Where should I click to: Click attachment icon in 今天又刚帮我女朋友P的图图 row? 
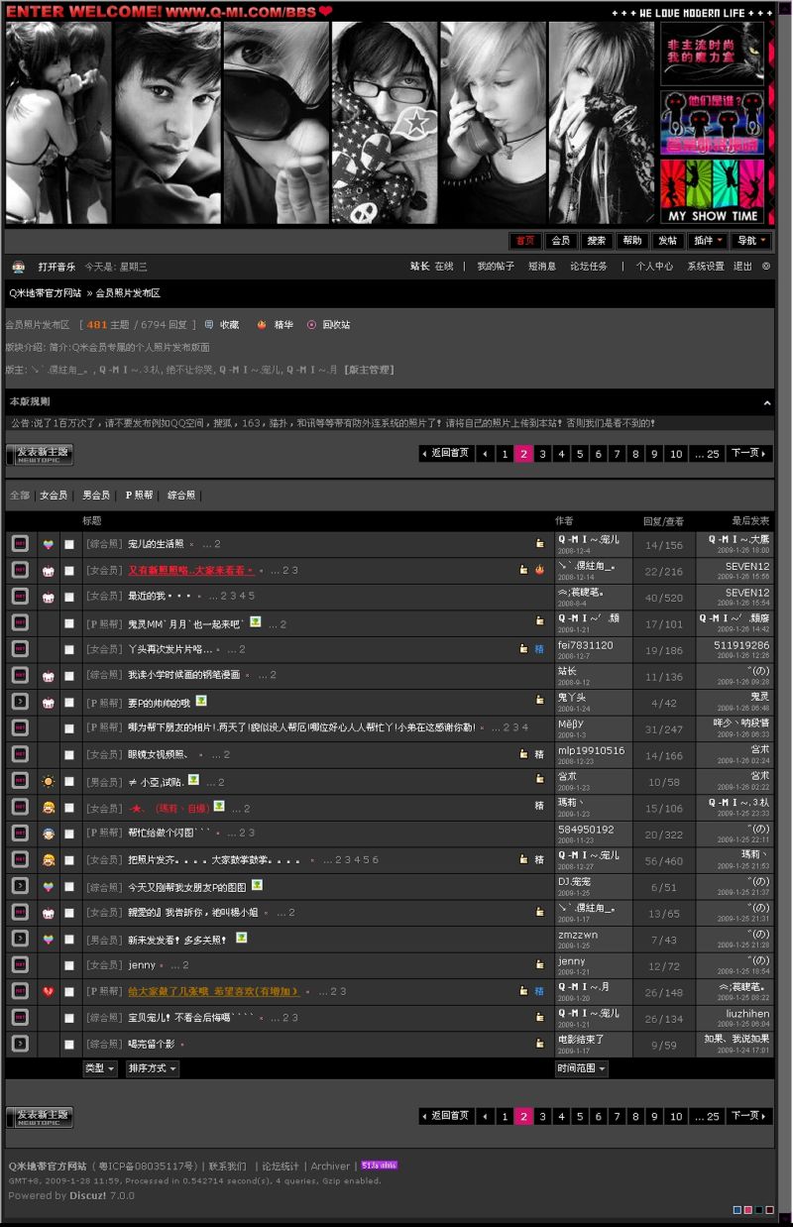[257, 885]
